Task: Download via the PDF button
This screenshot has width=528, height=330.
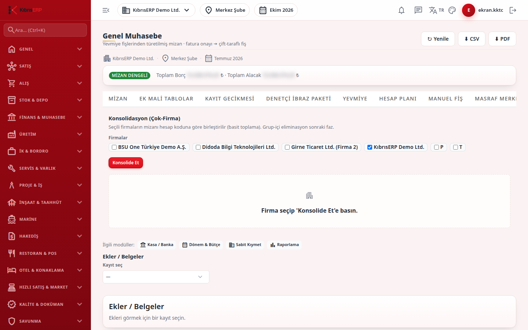Action: click(x=502, y=39)
